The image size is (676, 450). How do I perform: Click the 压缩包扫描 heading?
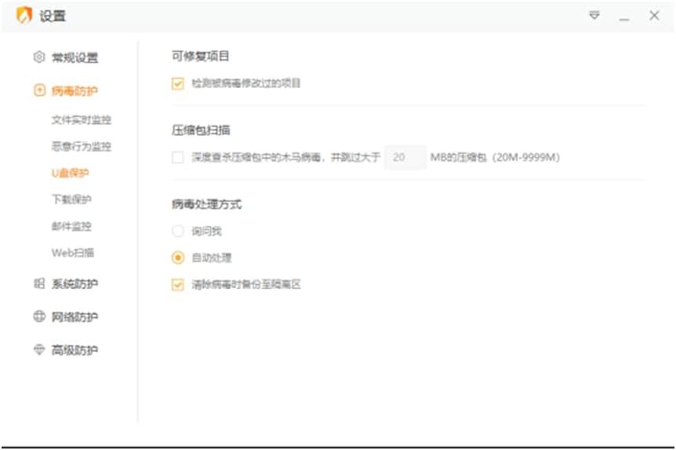click(x=201, y=130)
